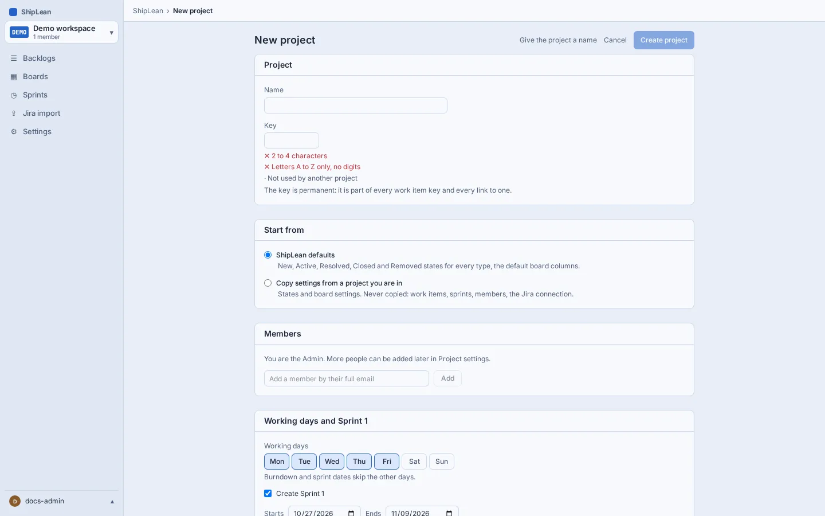This screenshot has width=825, height=516.
Task: Click the DEMO workspace badge
Action: pyautogui.click(x=19, y=33)
